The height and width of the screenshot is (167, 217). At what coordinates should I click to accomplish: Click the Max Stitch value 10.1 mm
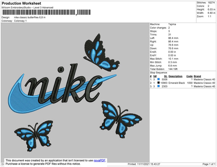[173, 59]
